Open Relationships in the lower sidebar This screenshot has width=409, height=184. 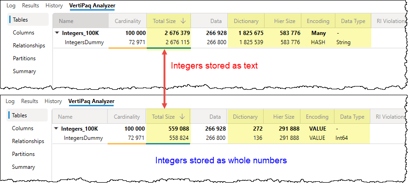tap(28, 141)
